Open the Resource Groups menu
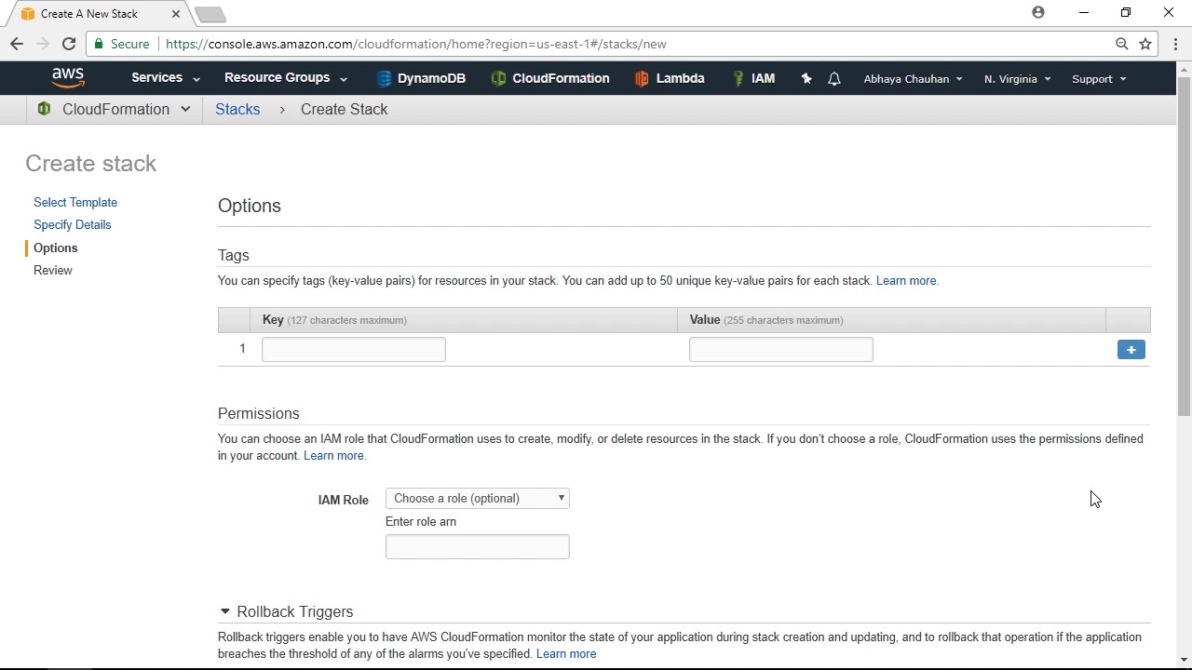The image size is (1192, 670). click(x=286, y=78)
